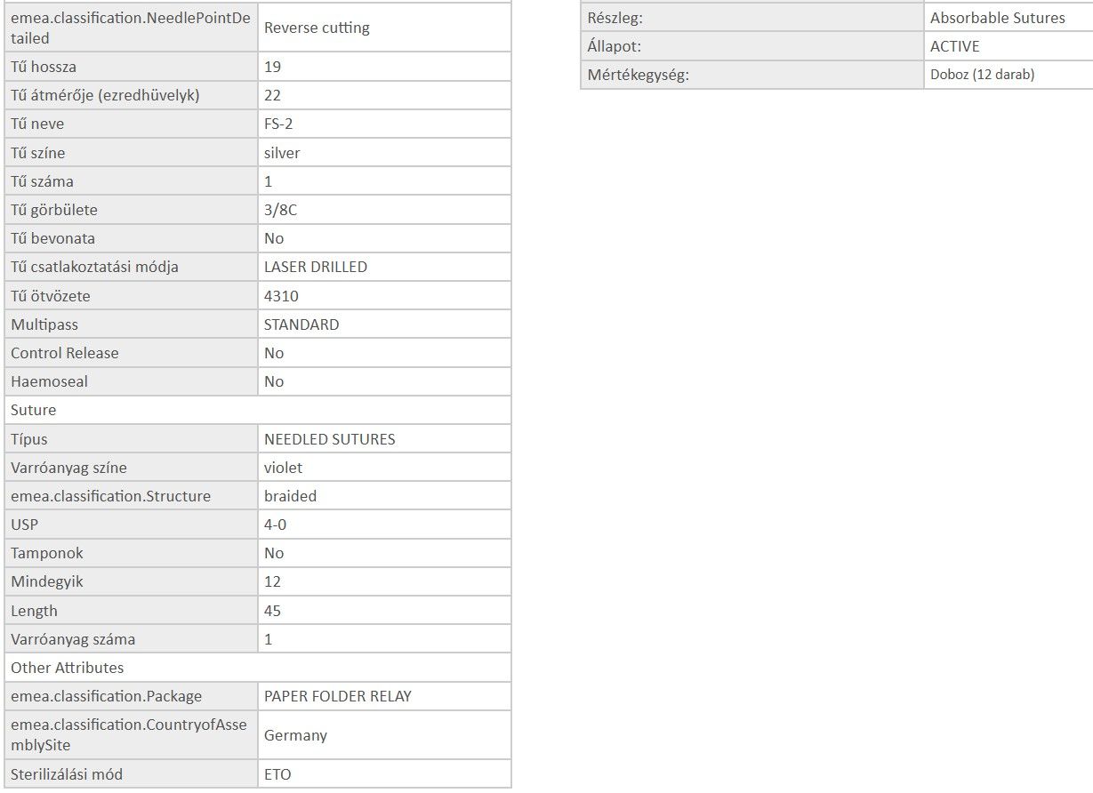The height and width of the screenshot is (793, 1093).
Task: Click the needle name value 'FS-2'
Action: pos(278,124)
